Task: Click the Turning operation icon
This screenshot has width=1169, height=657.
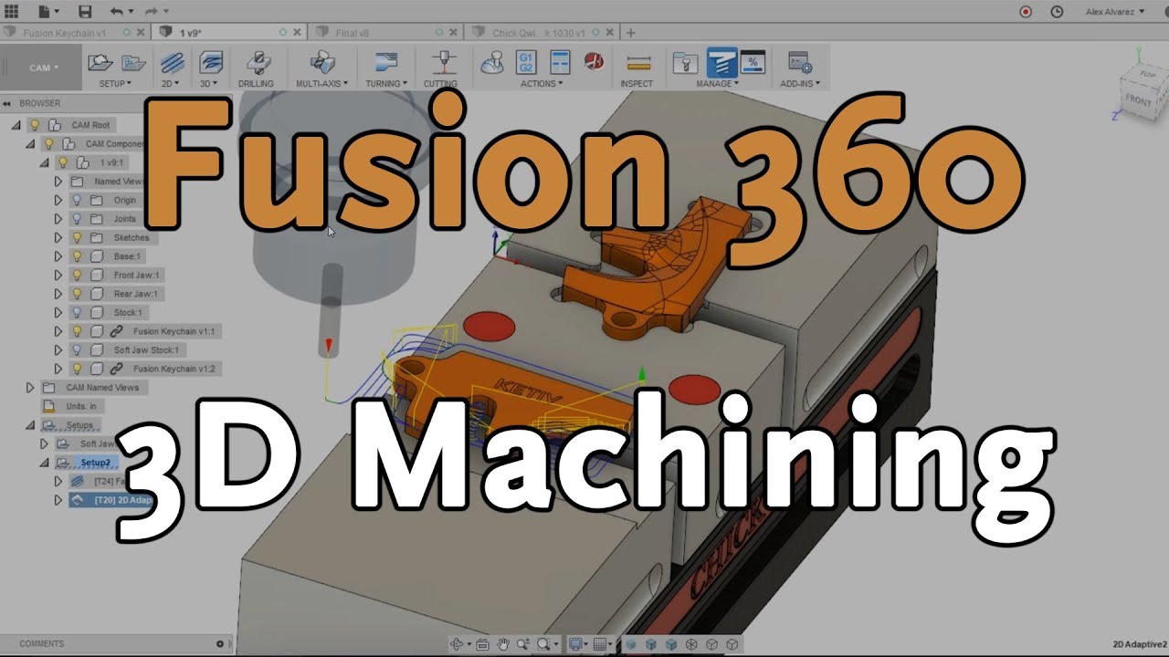Action: pos(387,63)
